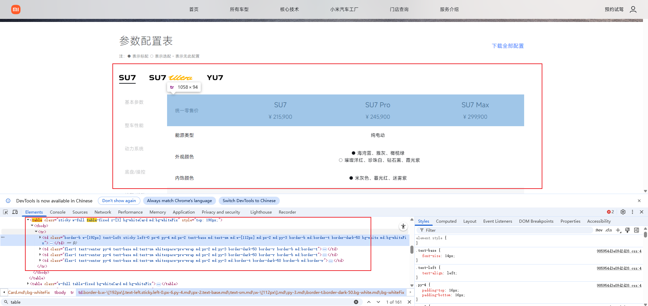
Task: Click 预约试驾 in the top navigation
Action: tap(614, 9)
